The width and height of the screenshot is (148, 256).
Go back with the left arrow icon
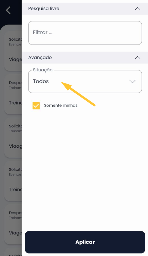pyautogui.click(x=8, y=10)
